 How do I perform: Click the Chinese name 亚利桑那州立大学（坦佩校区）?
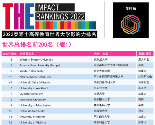click(112, 65)
